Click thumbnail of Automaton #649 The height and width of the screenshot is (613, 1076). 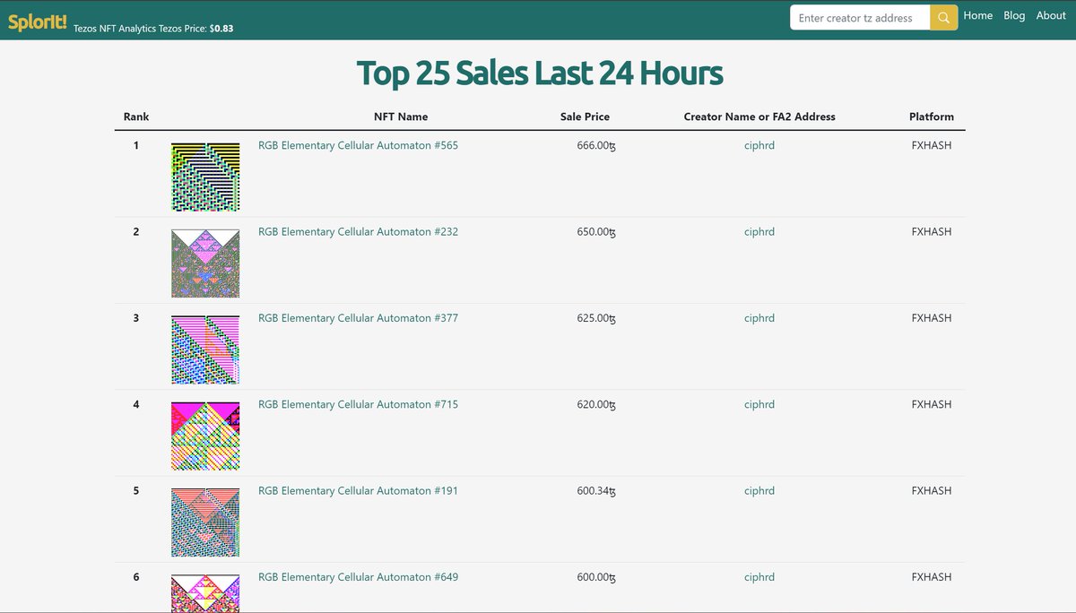[x=205, y=593]
